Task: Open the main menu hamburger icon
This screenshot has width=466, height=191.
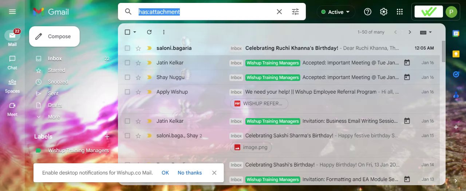Action: tap(12, 12)
